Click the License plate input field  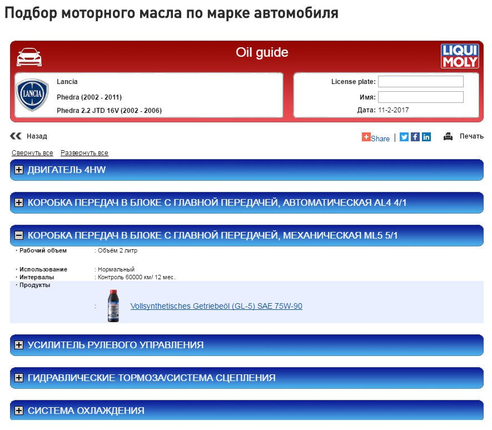421,82
